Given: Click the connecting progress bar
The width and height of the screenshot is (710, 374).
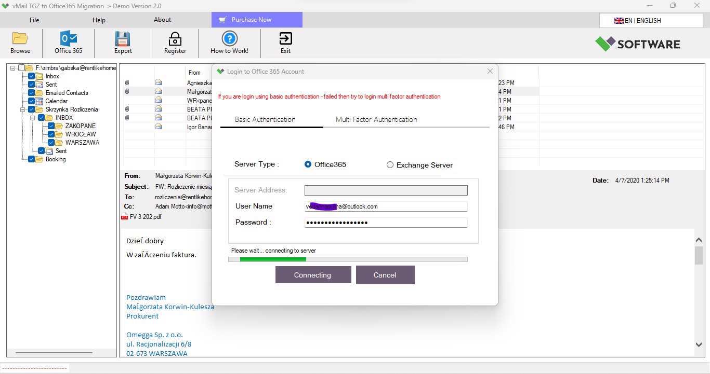Looking at the screenshot, I should click(x=348, y=259).
